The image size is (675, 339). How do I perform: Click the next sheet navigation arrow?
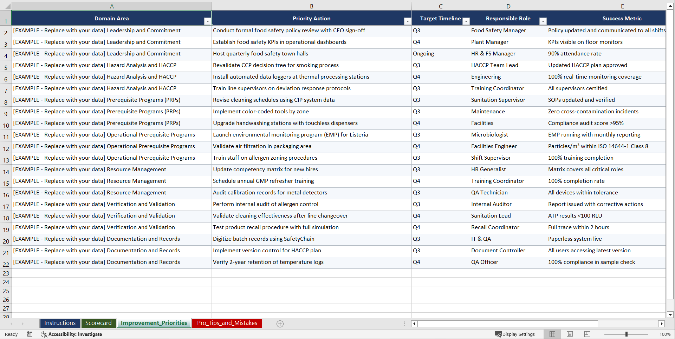[x=22, y=324]
